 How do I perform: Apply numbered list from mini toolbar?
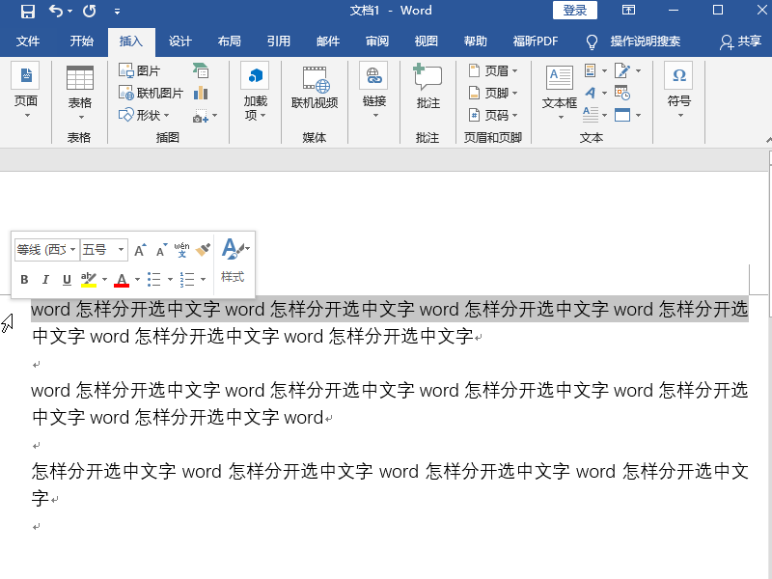tap(187, 280)
